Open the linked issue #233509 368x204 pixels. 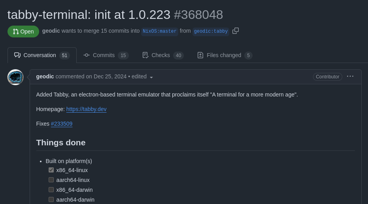[x=62, y=124]
